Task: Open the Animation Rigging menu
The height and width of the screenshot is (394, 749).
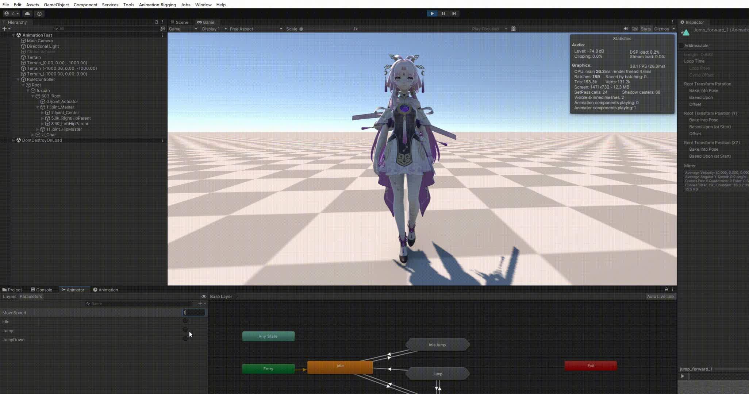Action: point(157,5)
